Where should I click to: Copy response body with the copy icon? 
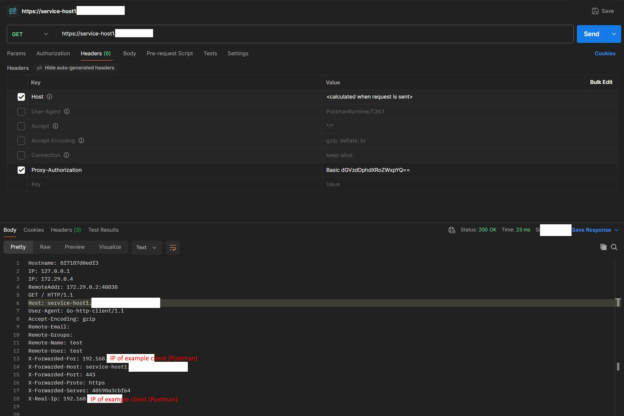point(603,247)
